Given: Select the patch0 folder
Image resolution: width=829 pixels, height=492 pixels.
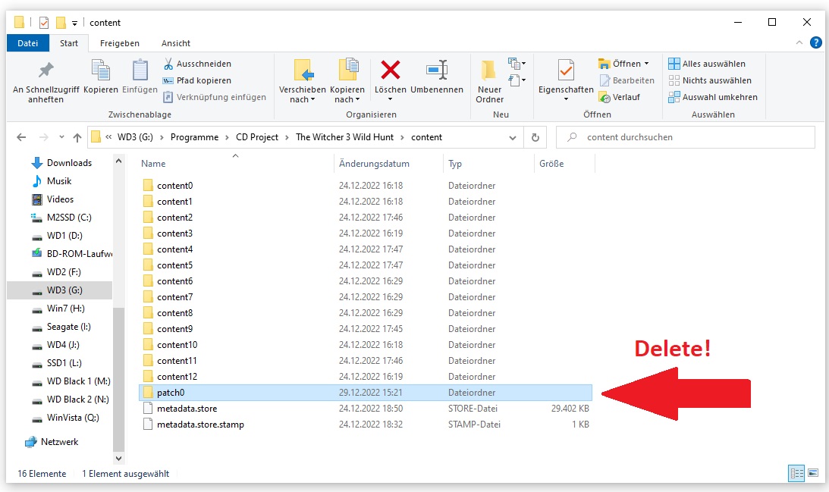Looking at the screenshot, I should click(x=366, y=393).
